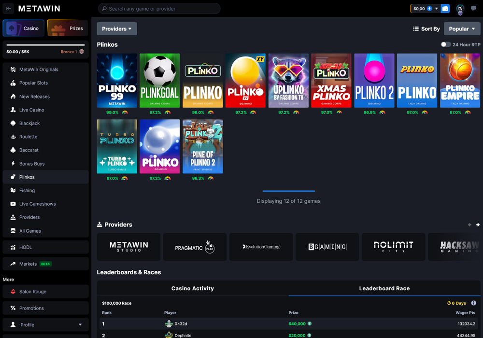Open the Plinkos category in the sidebar
The width and height of the screenshot is (483, 338).
(45, 177)
